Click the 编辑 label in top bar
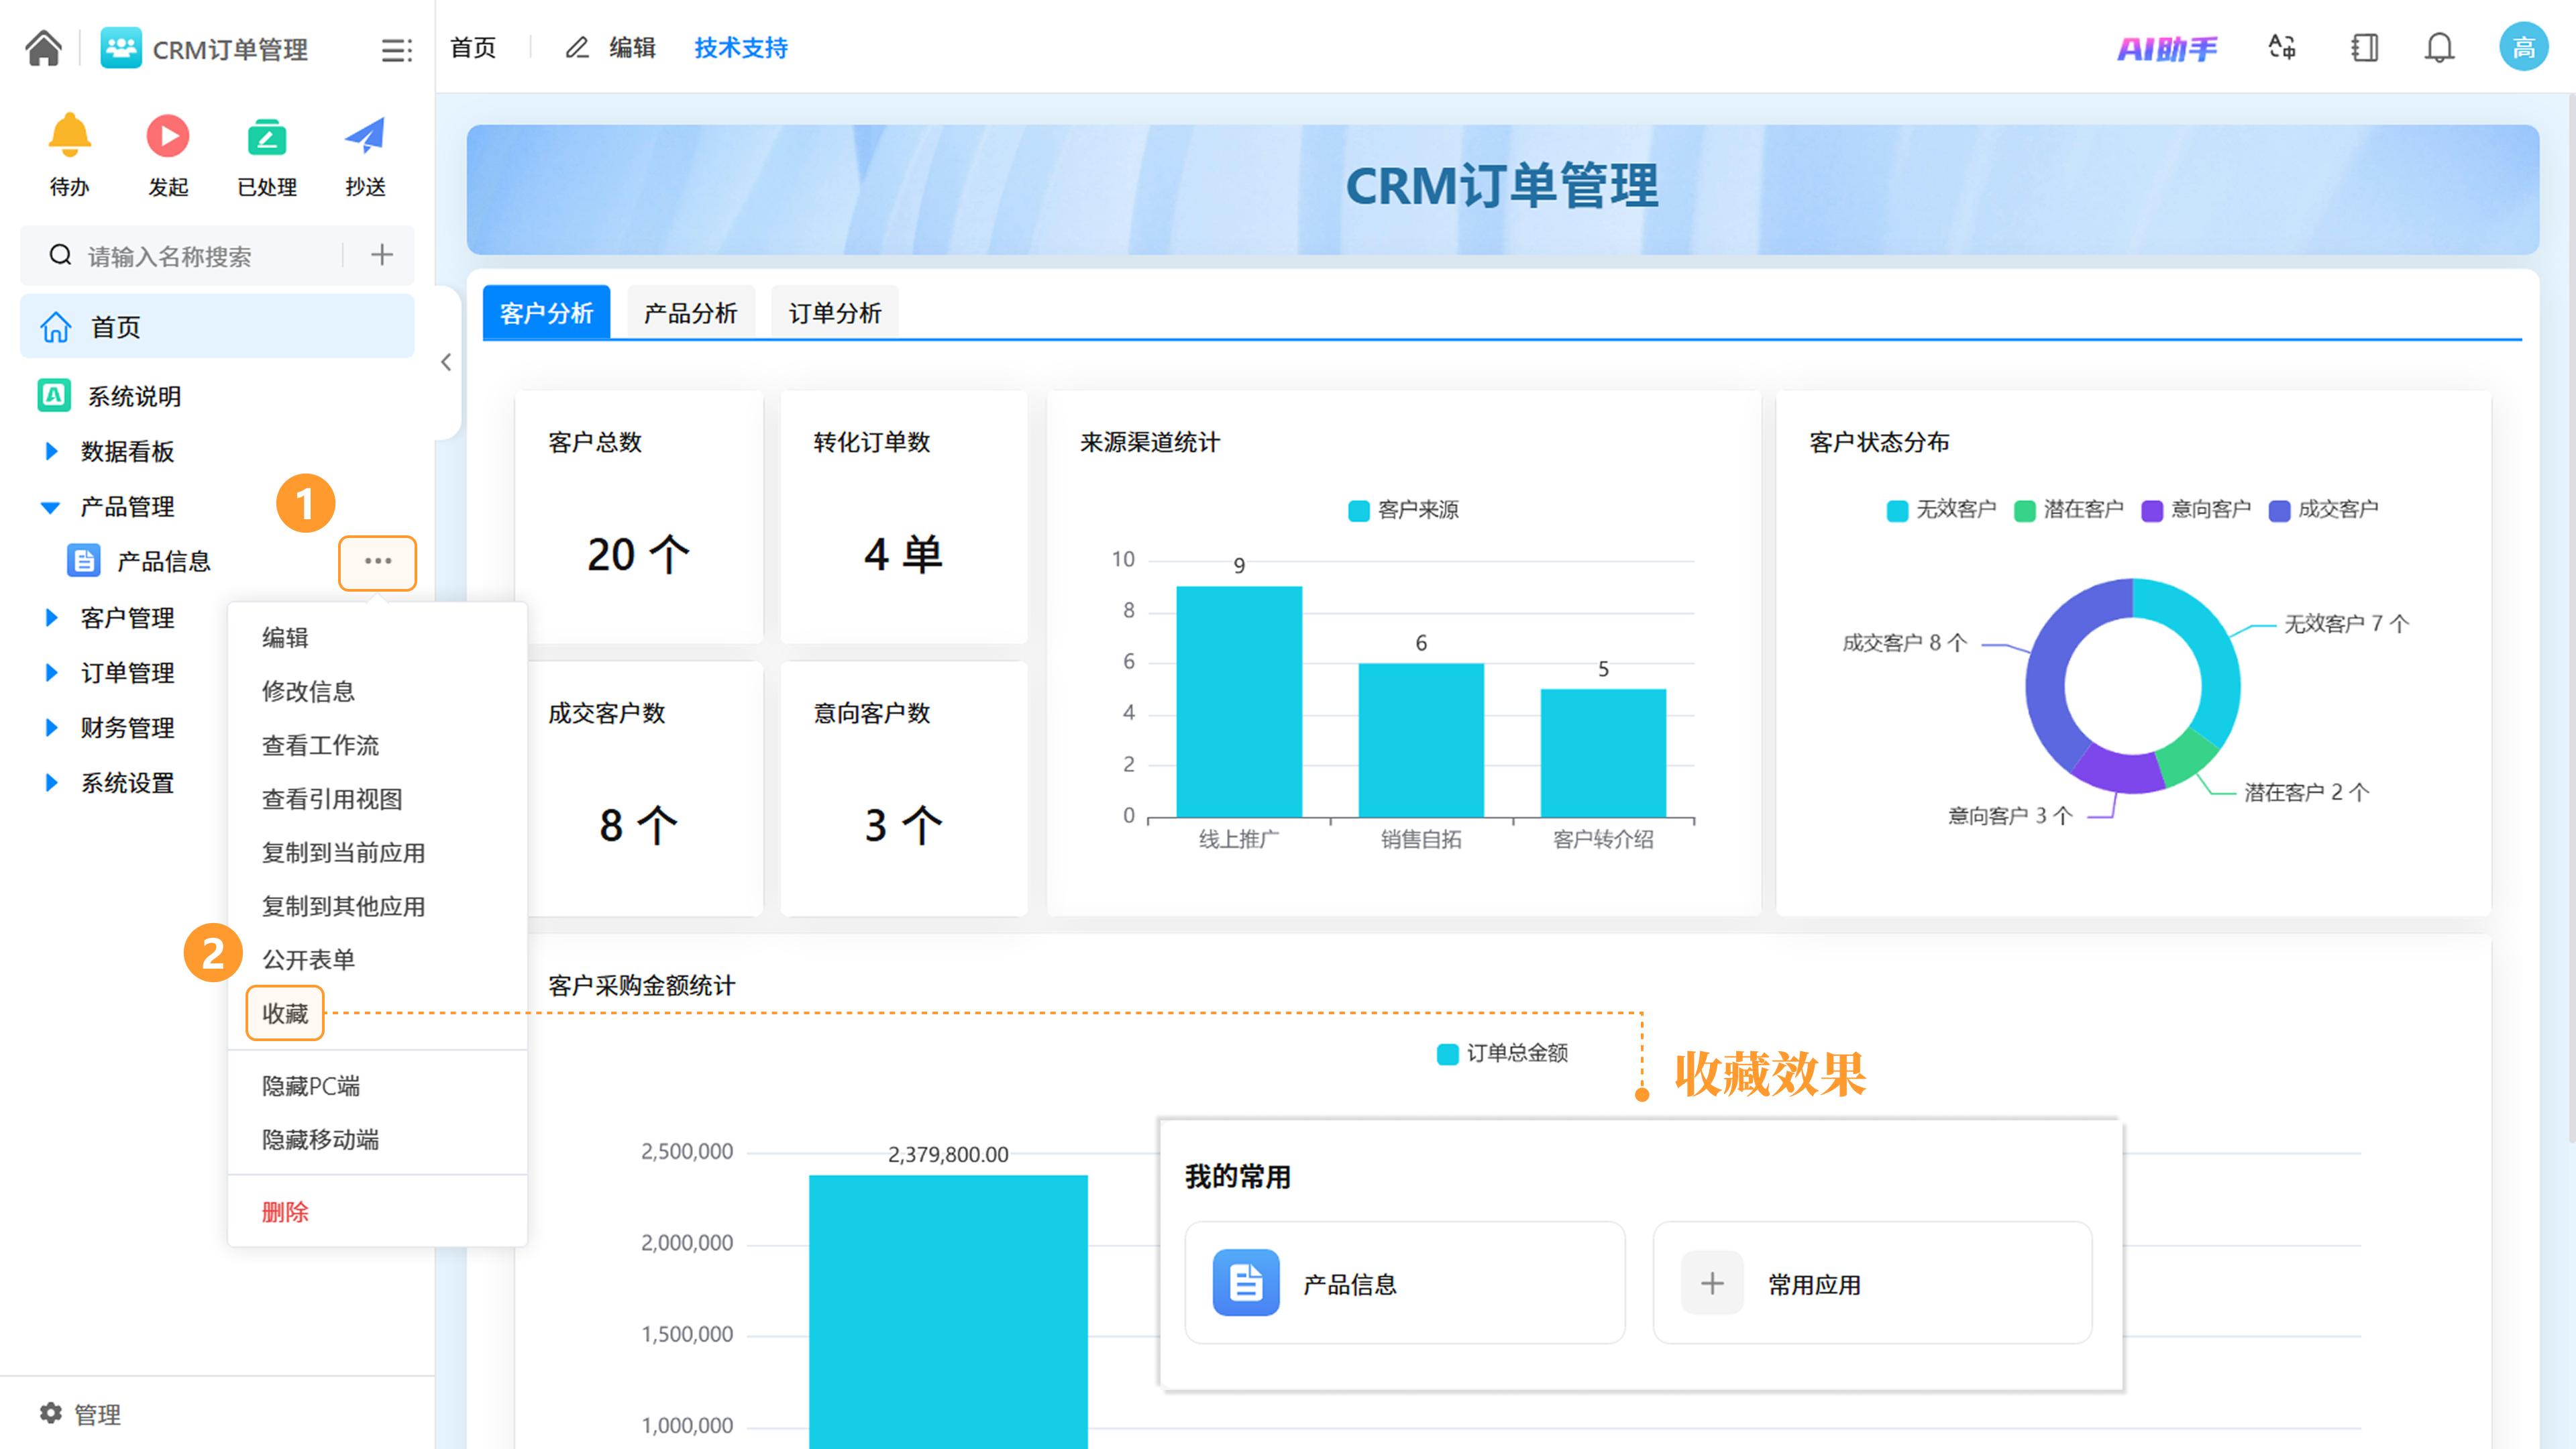 [633, 47]
